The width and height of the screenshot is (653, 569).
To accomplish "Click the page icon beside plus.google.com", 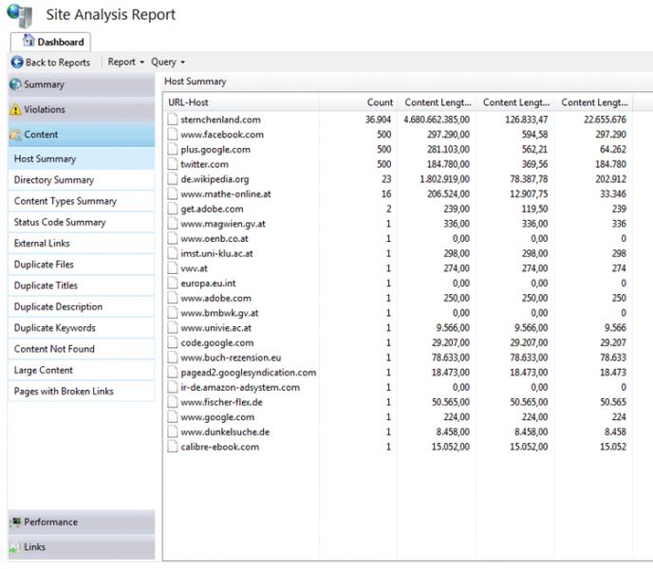I will click(173, 149).
